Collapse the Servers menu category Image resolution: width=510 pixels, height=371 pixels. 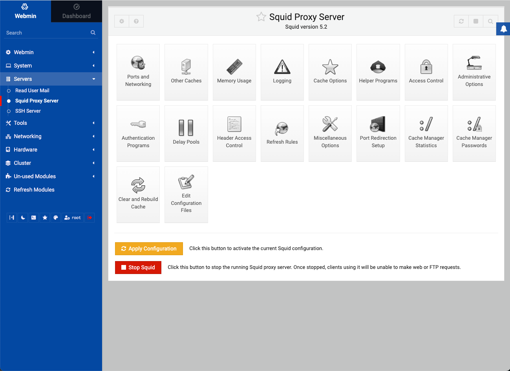tap(51, 79)
